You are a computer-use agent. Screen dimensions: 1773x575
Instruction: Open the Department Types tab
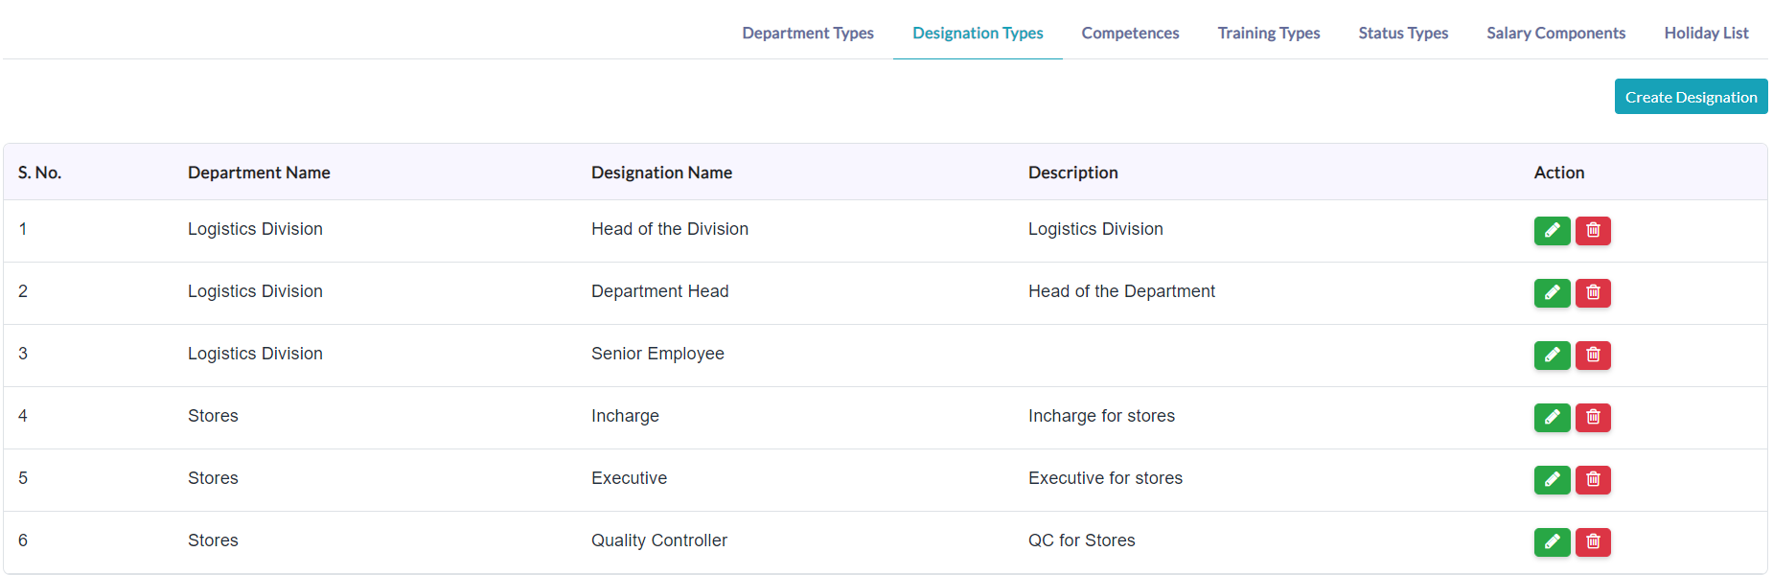coord(808,33)
